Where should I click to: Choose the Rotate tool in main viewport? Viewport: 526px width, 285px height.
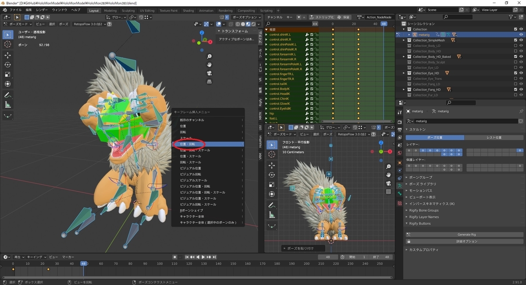pyautogui.click(x=8, y=65)
